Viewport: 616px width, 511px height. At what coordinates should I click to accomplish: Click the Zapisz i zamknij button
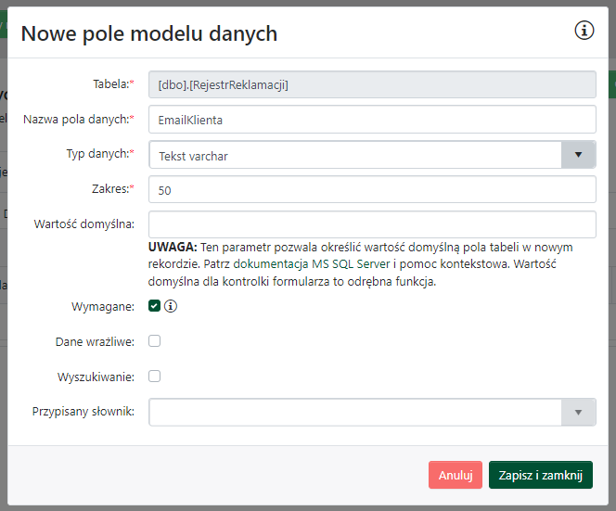click(540, 475)
